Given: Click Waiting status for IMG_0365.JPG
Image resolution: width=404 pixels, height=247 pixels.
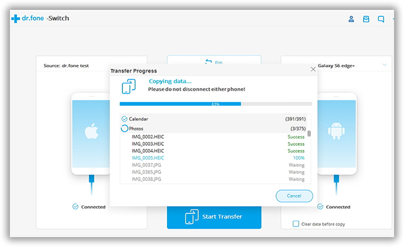Looking at the screenshot, I should click(x=296, y=172).
